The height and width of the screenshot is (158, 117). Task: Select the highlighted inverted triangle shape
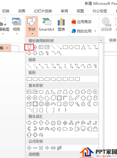click(x=29, y=47)
